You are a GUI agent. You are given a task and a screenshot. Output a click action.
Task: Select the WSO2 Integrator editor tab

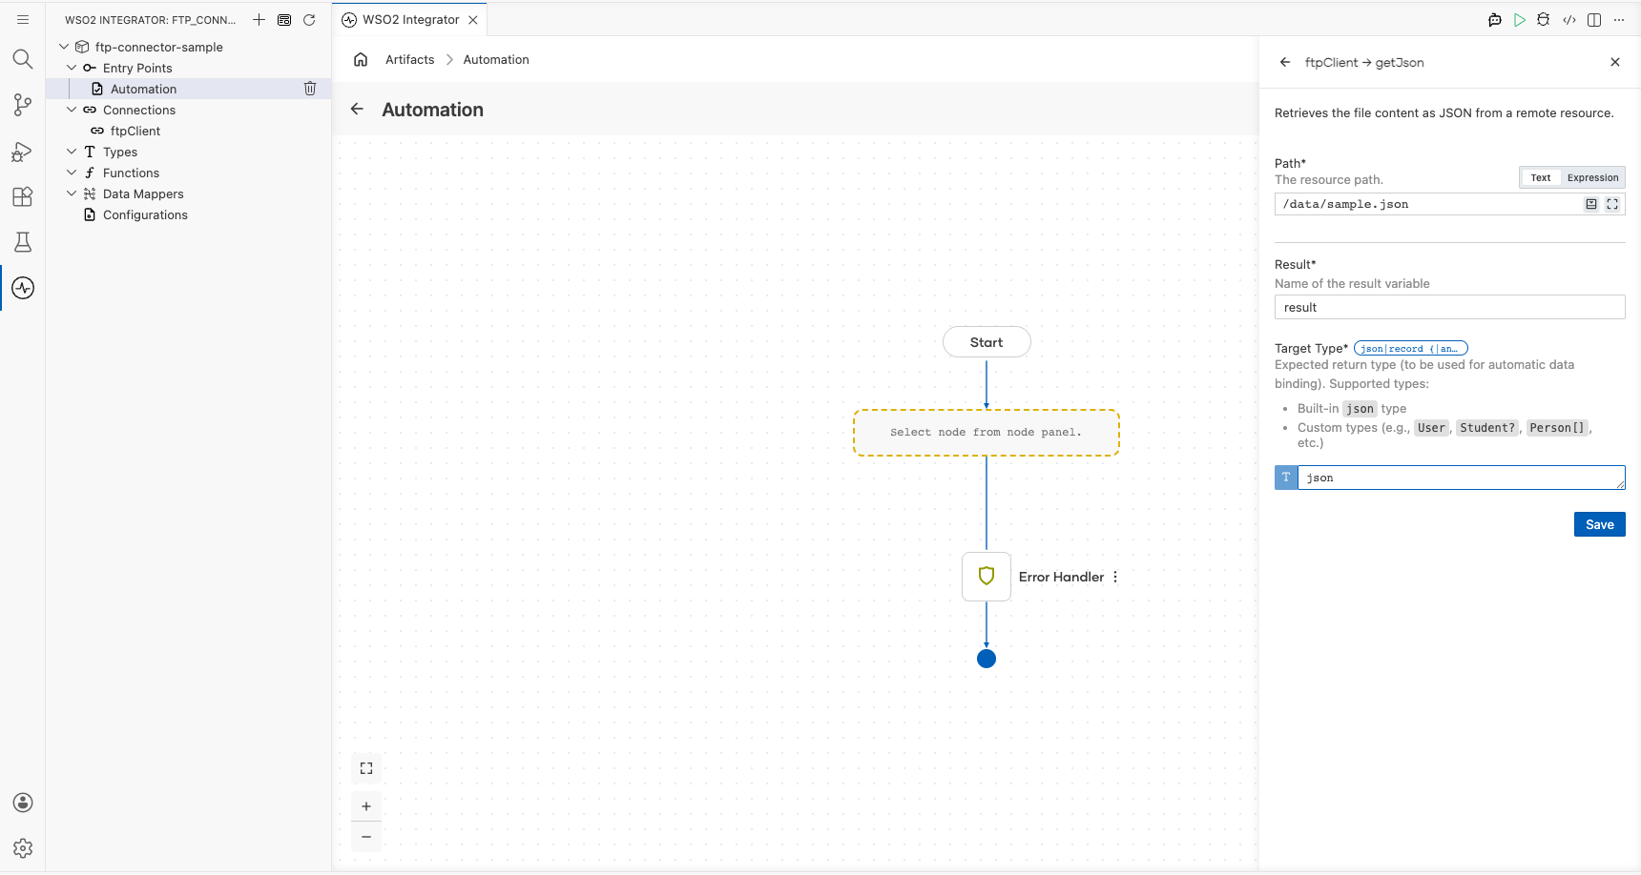coord(410,19)
